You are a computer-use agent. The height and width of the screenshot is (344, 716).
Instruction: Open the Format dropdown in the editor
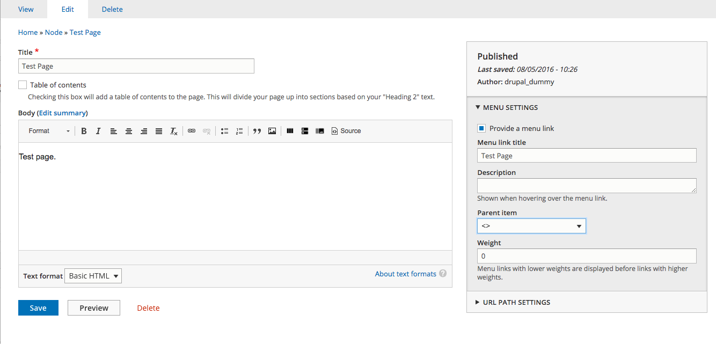point(48,130)
